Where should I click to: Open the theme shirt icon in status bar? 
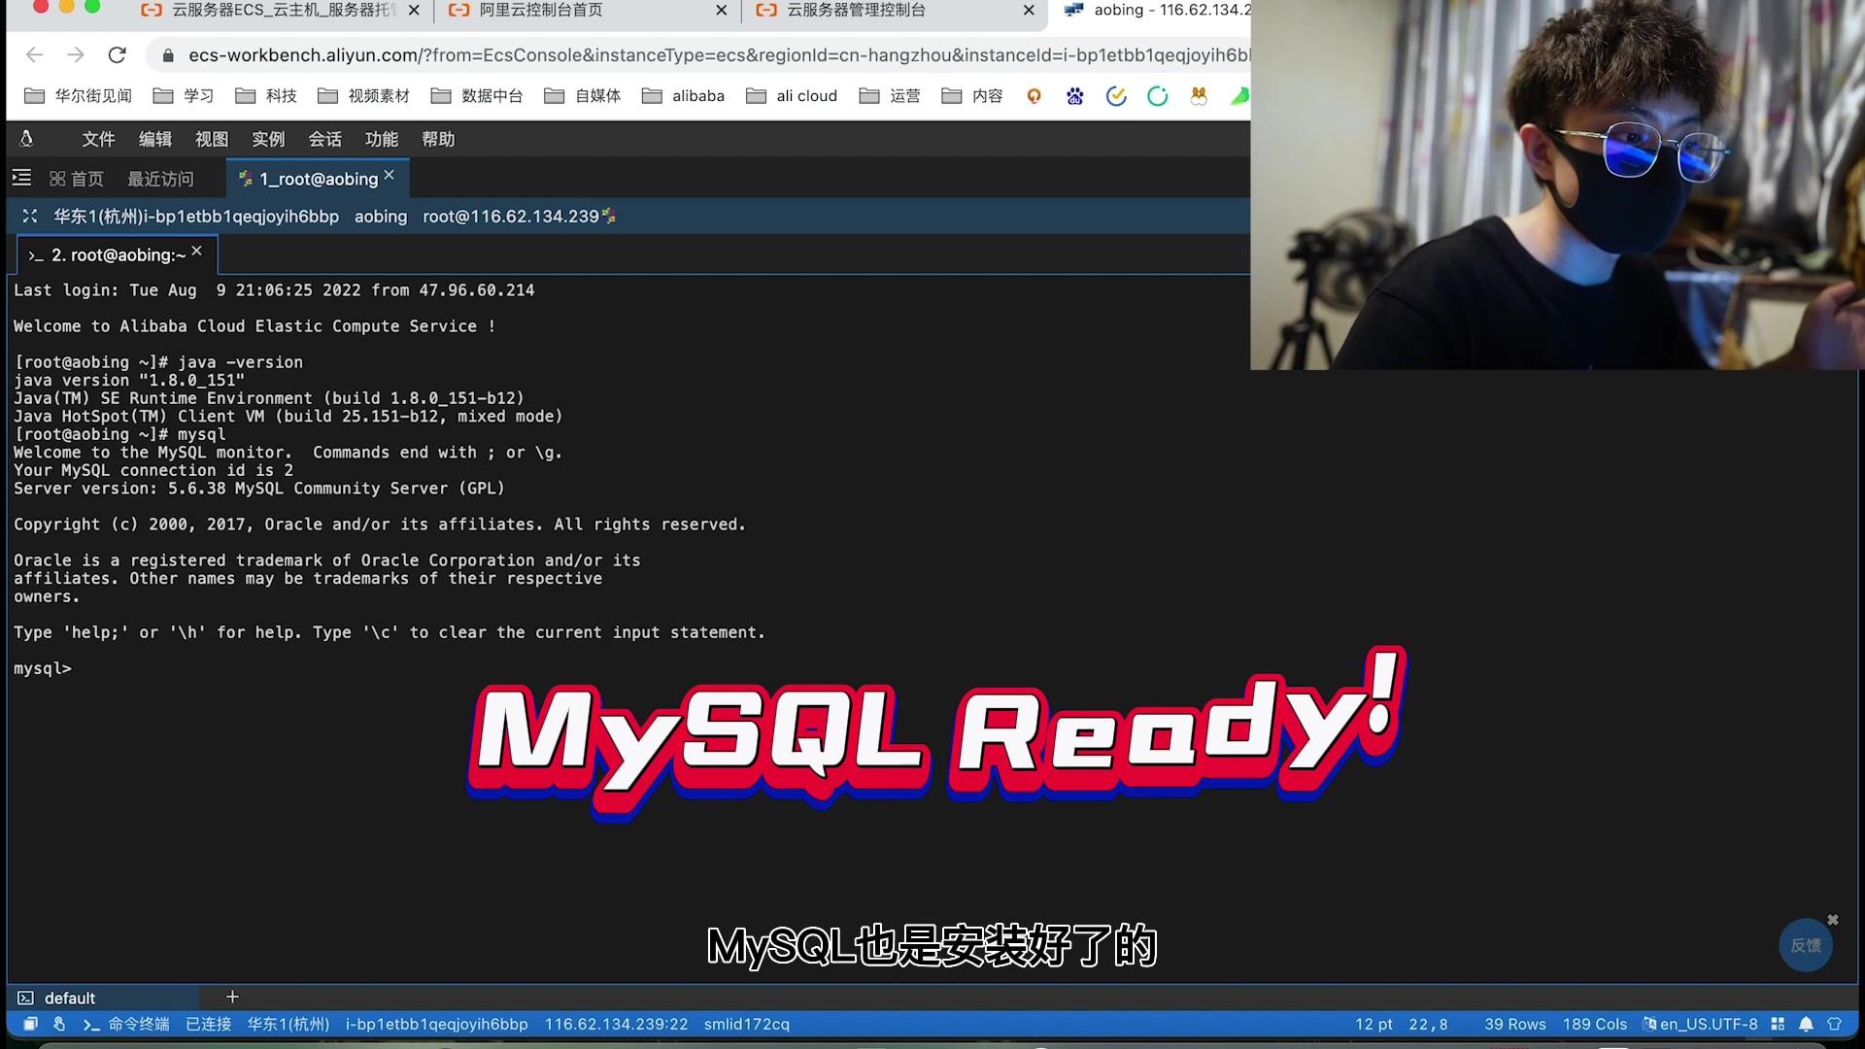point(1834,1024)
